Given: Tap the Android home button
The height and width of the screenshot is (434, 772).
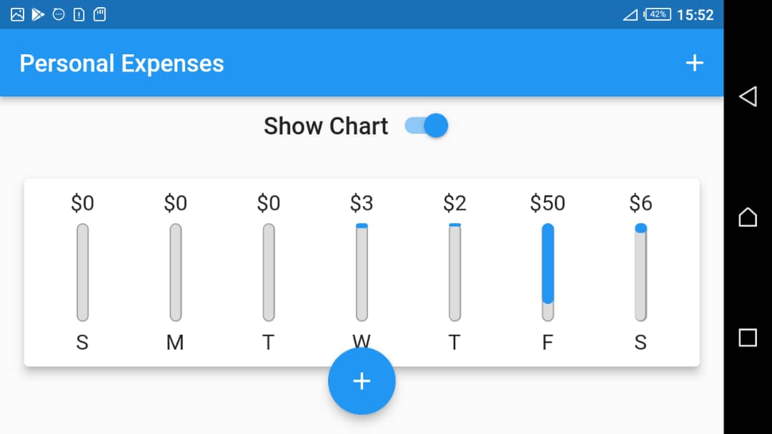Looking at the screenshot, I should pos(746,217).
